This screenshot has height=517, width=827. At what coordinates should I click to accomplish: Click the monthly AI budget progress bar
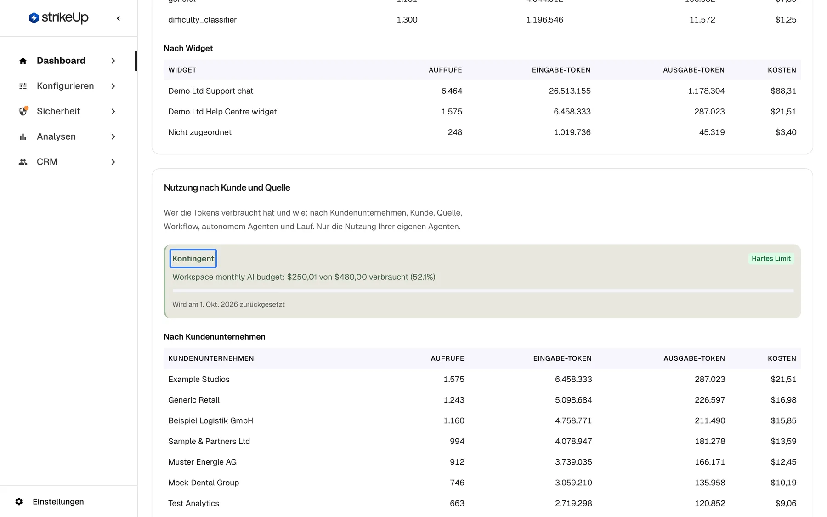[483, 290]
